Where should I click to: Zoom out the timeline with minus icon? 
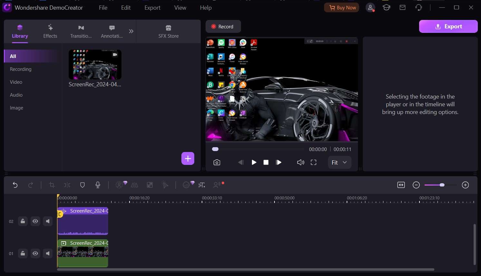[416, 185]
